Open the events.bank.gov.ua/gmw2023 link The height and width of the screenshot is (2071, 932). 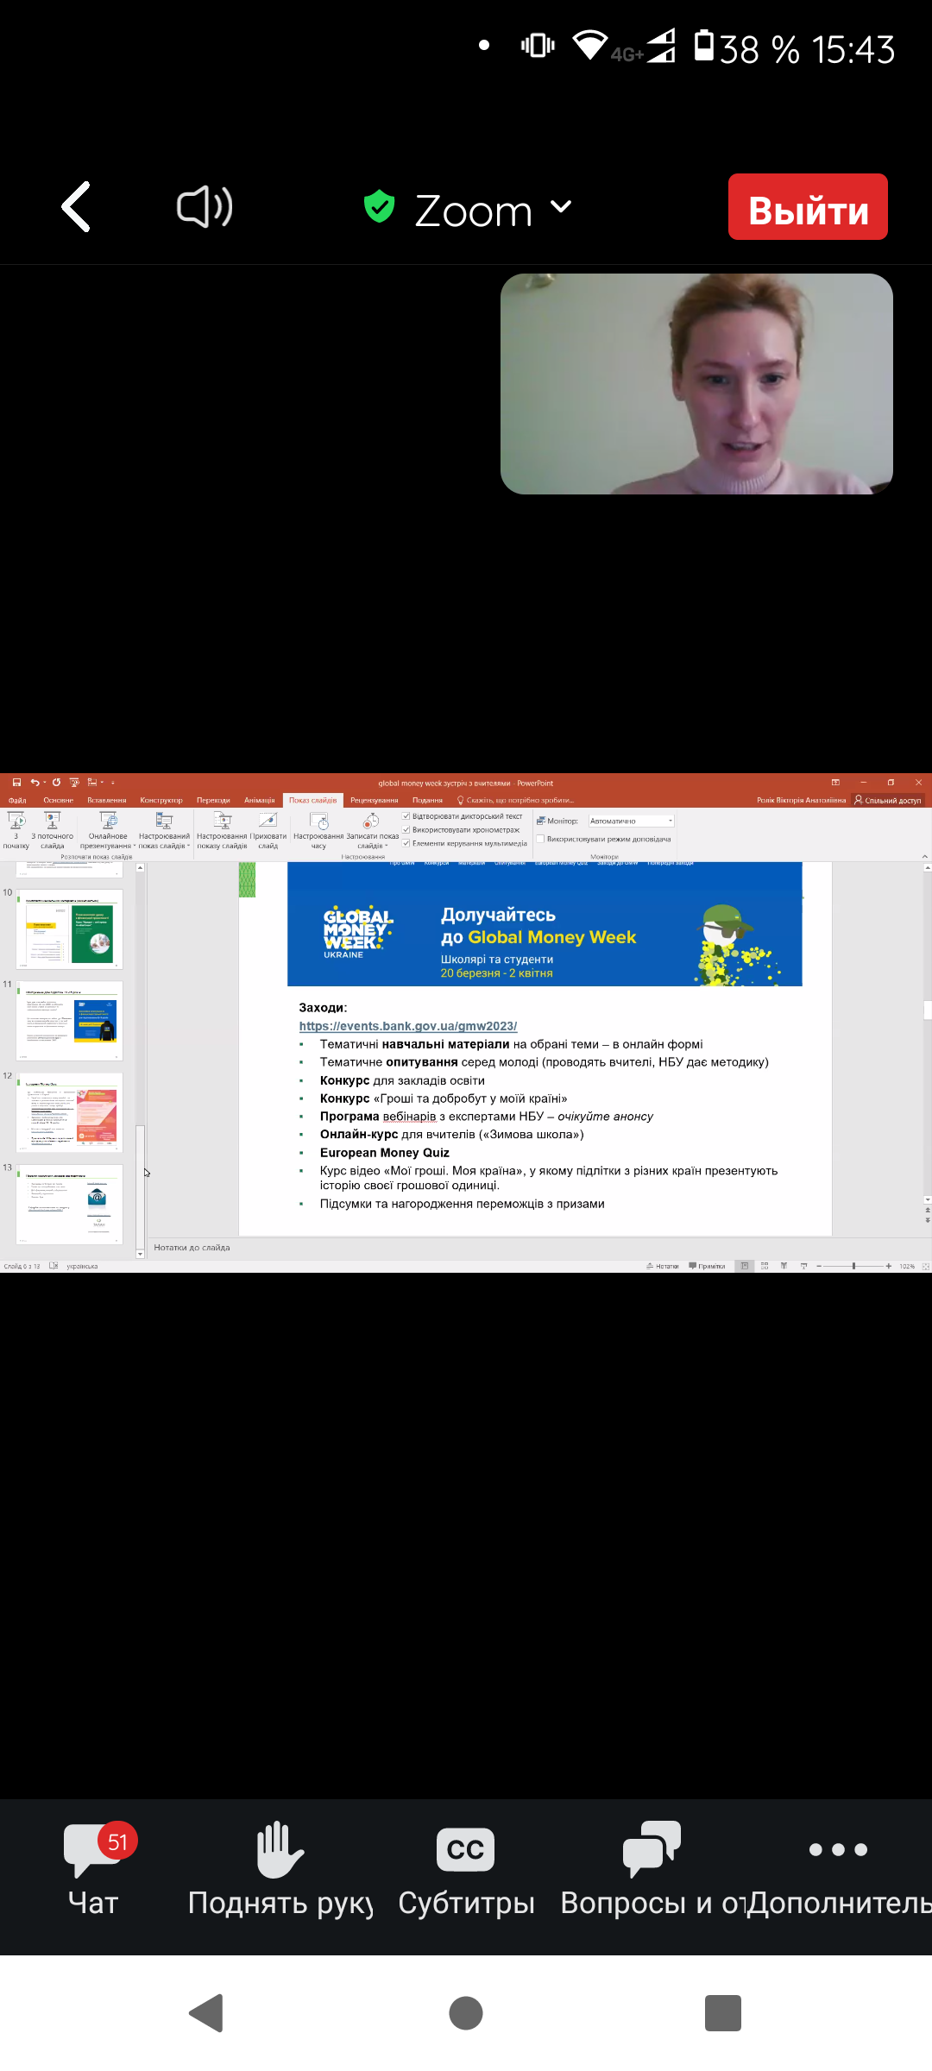(x=408, y=1026)
